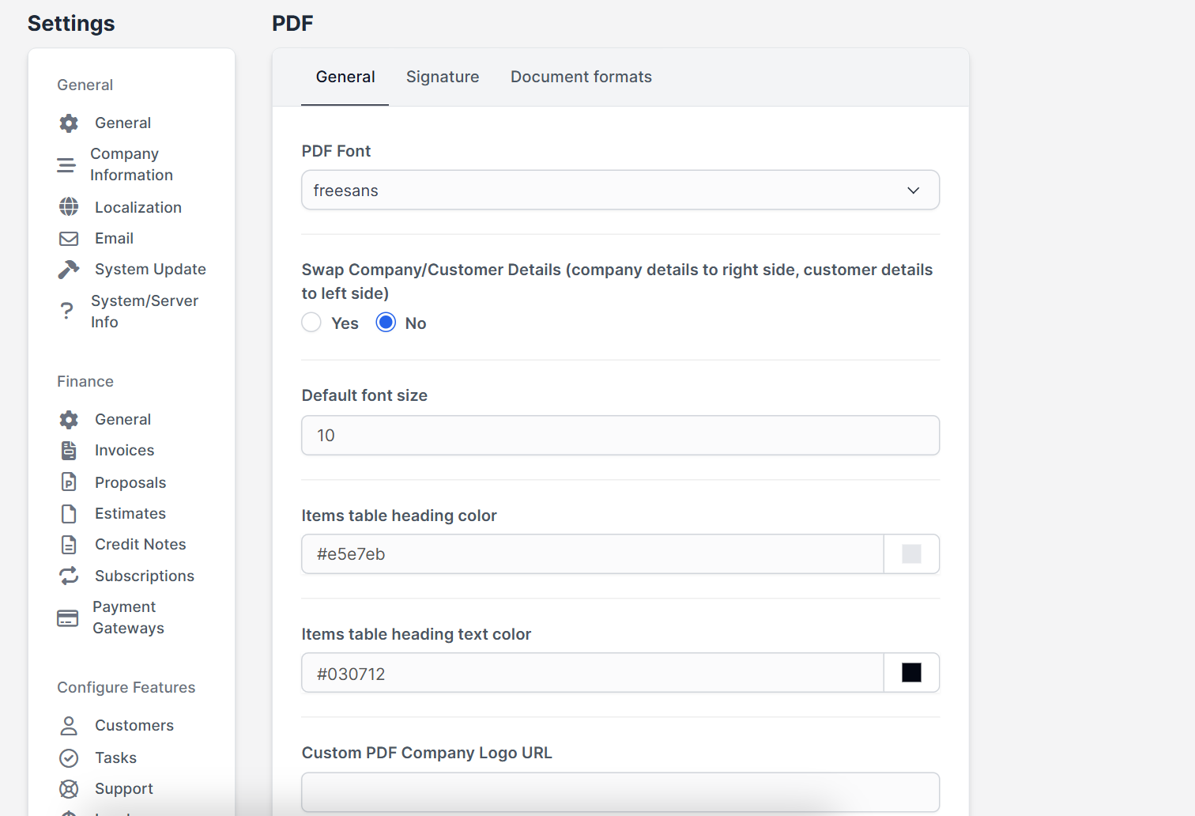Screen dimensions: 1195x816
Task: Click the #030712 heading text color field
Action: [x=593, y=672]
